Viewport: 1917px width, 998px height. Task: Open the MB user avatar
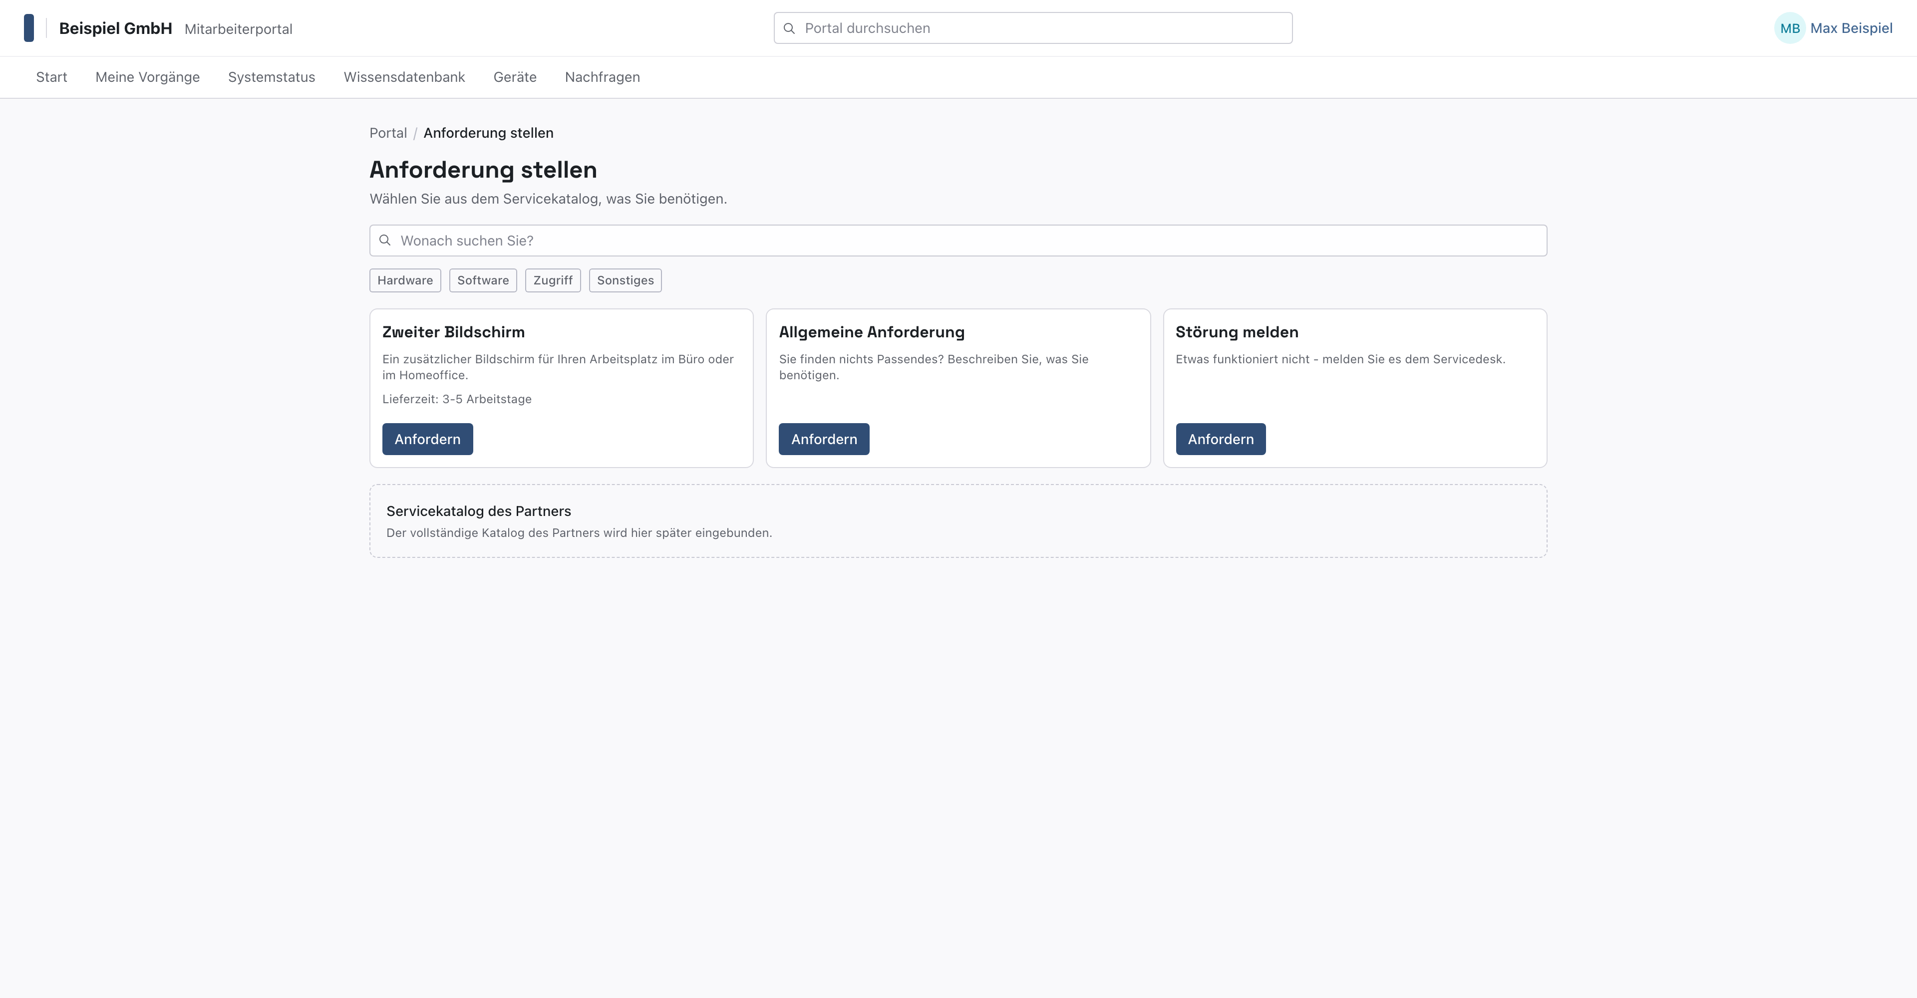tap(1790, 28)
